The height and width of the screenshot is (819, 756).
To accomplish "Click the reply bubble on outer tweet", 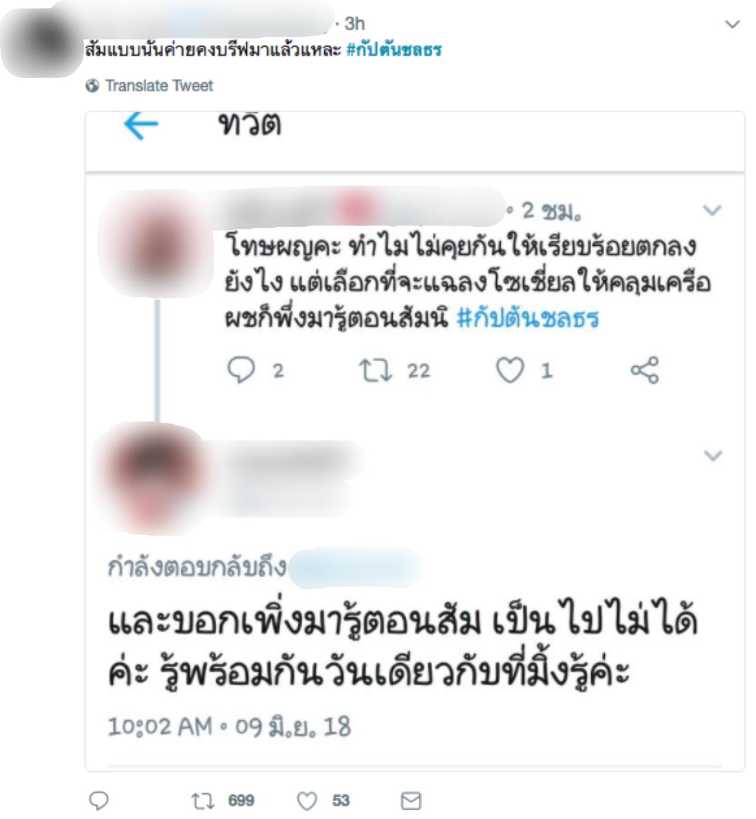I will click(99, 801).
